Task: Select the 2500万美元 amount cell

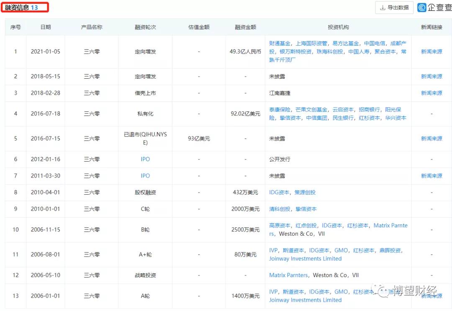Action: point(245,230)
